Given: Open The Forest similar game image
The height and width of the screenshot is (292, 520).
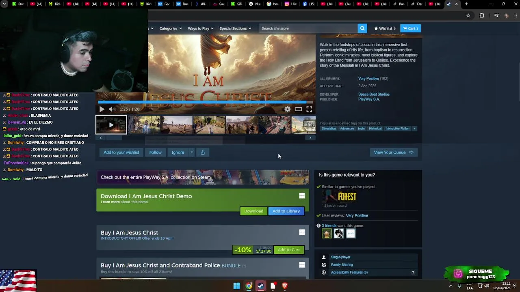Looking at the screenshot, I should [340, 197].
